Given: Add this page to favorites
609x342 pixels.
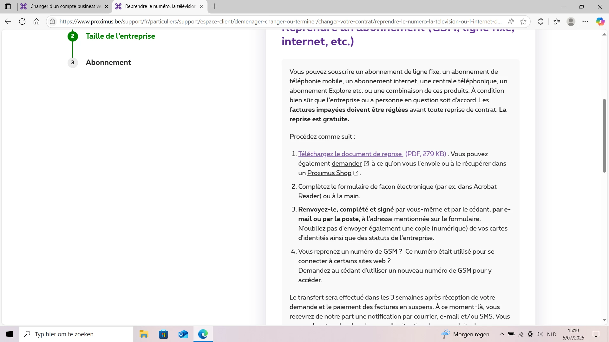Looking at the screenshot, I should click(523, 22).
